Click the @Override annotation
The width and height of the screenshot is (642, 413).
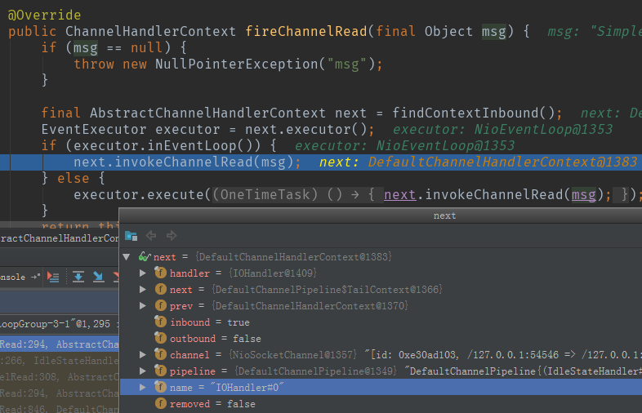pos(44,16)
